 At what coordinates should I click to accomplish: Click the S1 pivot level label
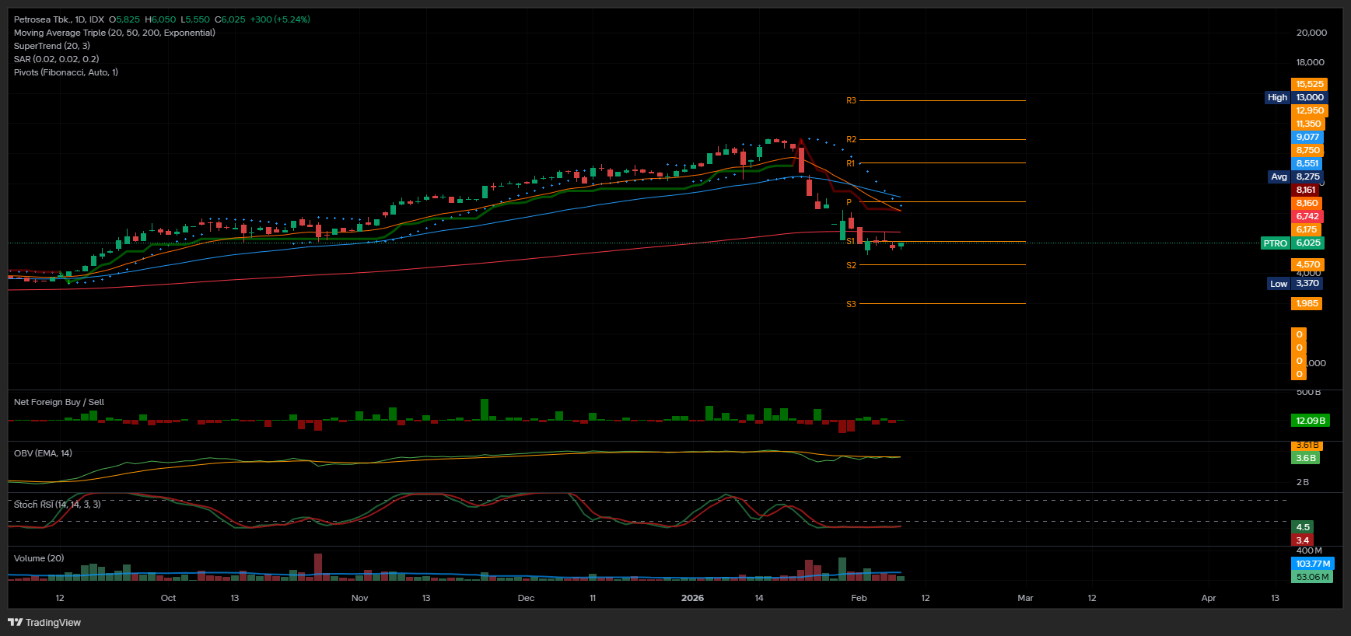[x=850, y=241]
